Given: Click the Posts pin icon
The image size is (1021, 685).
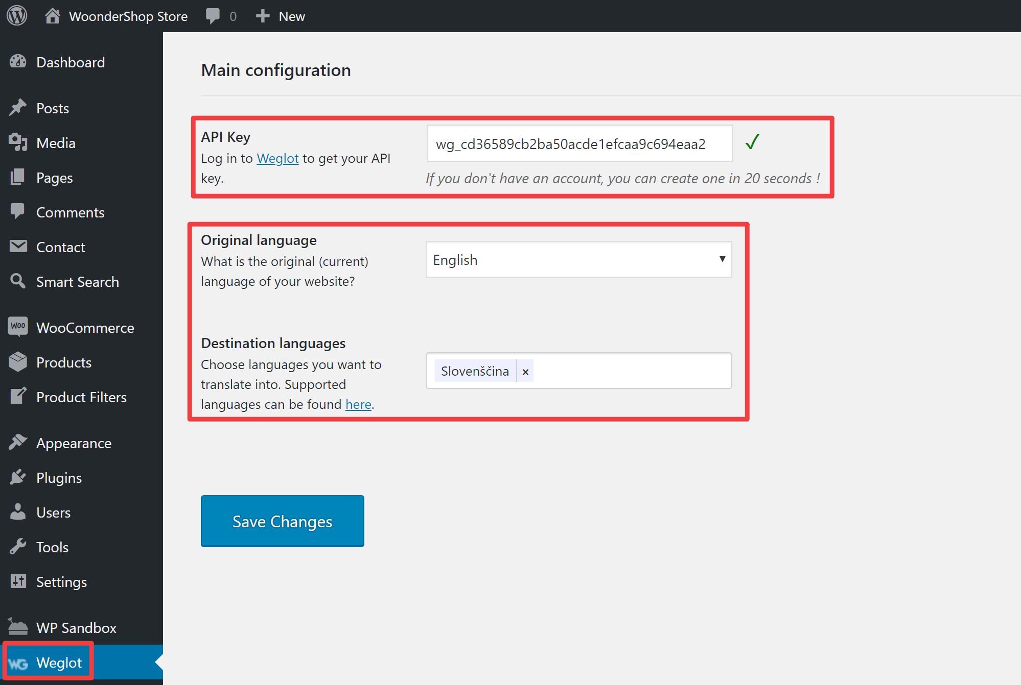Looking at the screenshot, I should tap(18, 108).
